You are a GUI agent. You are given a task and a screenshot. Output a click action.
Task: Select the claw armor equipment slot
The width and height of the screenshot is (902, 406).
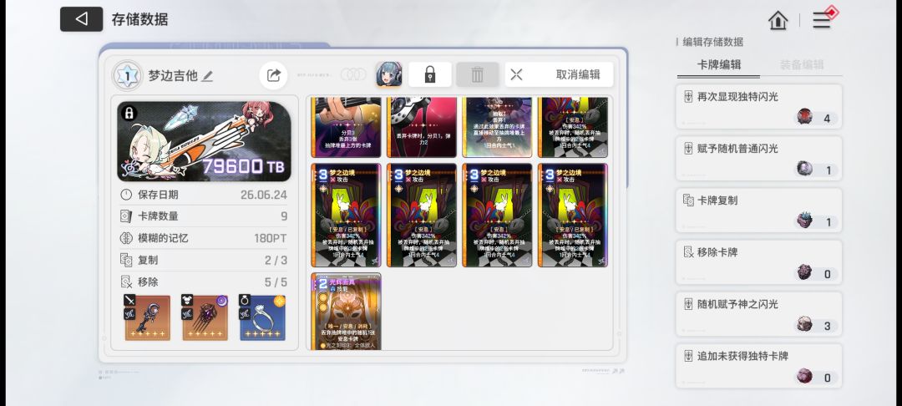pos(205,317)
